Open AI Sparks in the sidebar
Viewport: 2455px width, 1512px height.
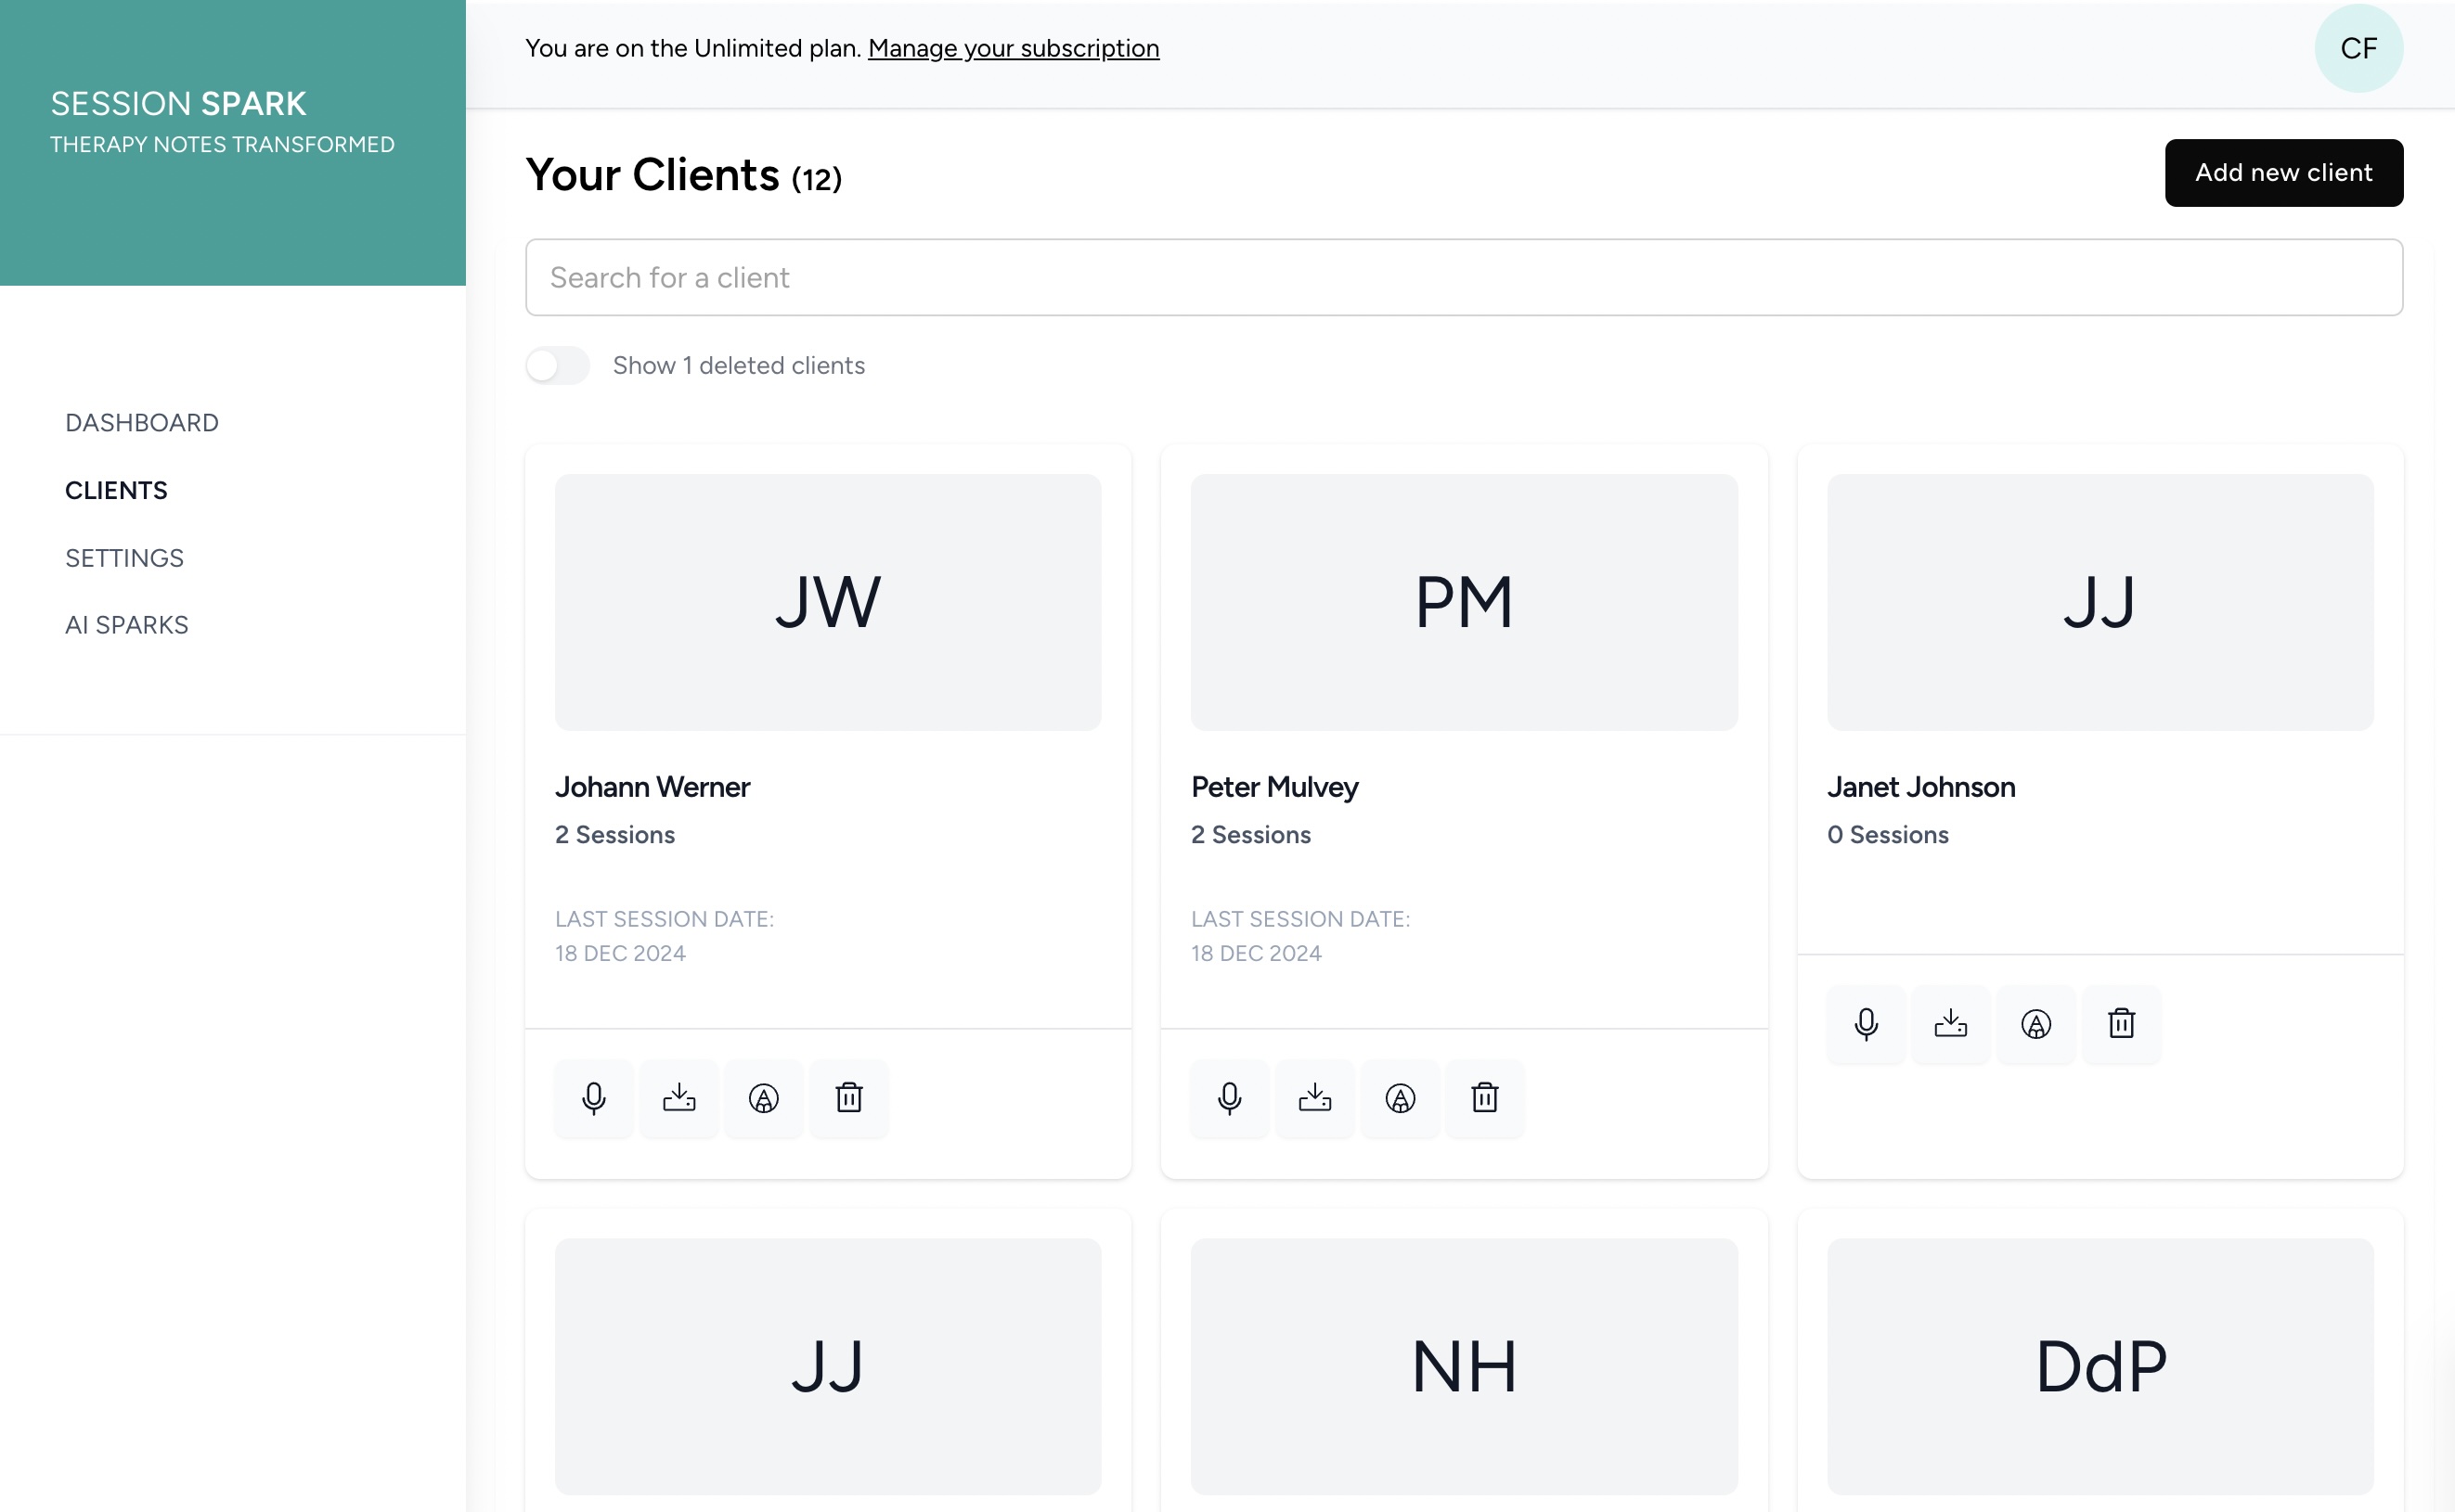(x=127, y=625)
